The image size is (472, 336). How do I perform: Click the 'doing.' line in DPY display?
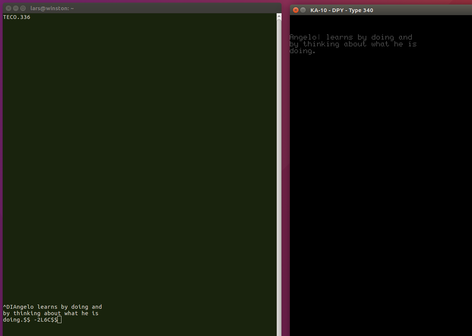point(302,51)
